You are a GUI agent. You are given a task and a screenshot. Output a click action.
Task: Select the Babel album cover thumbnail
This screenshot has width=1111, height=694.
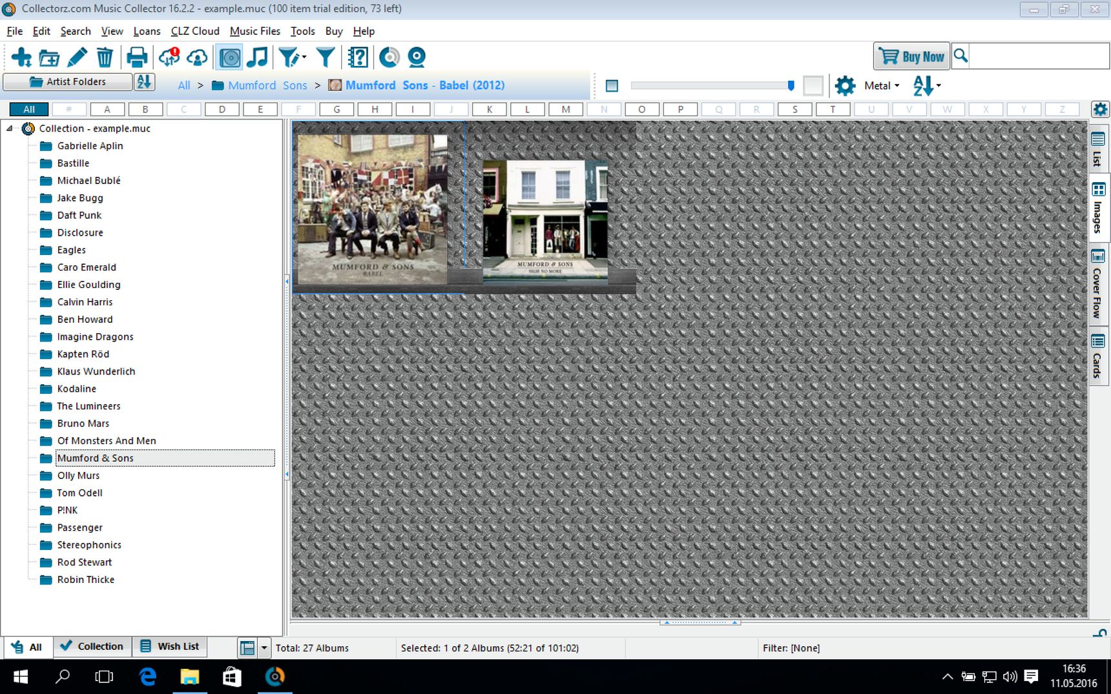372,210
